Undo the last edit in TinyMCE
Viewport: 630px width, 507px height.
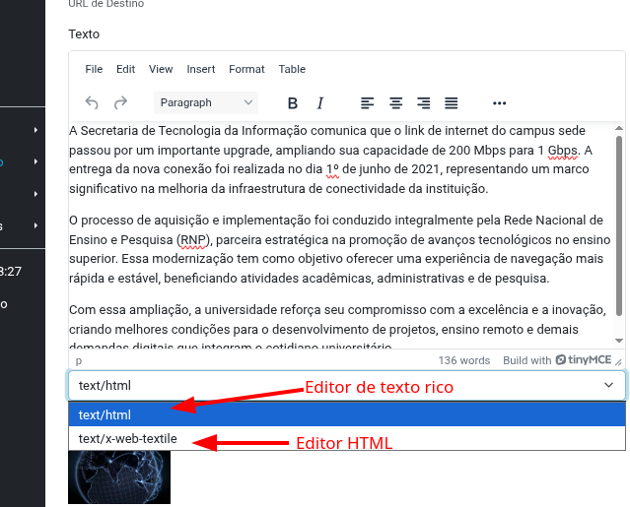click(x=92, y=103)
